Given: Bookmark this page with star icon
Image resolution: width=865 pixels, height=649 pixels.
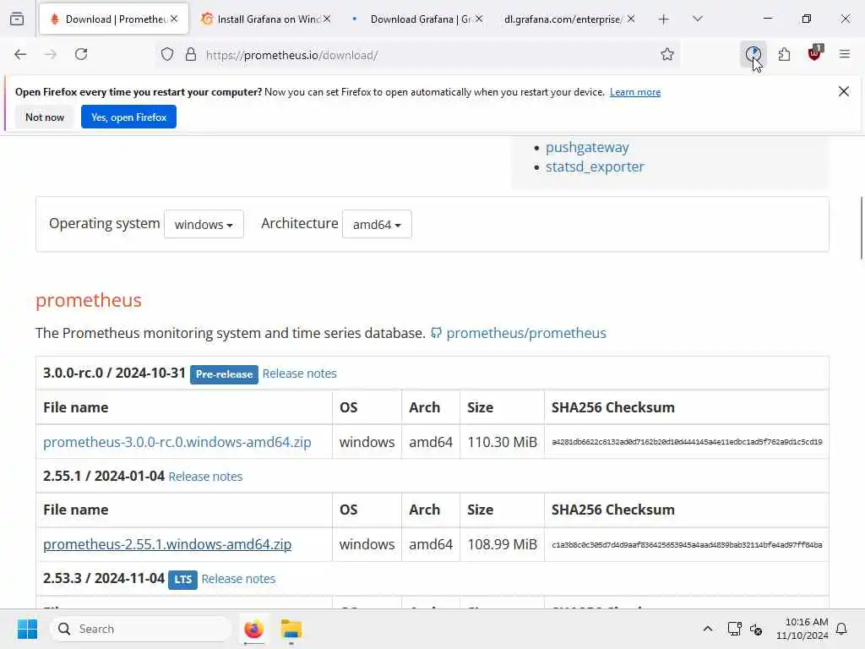Looking at the screenshot, I should 667,55.
